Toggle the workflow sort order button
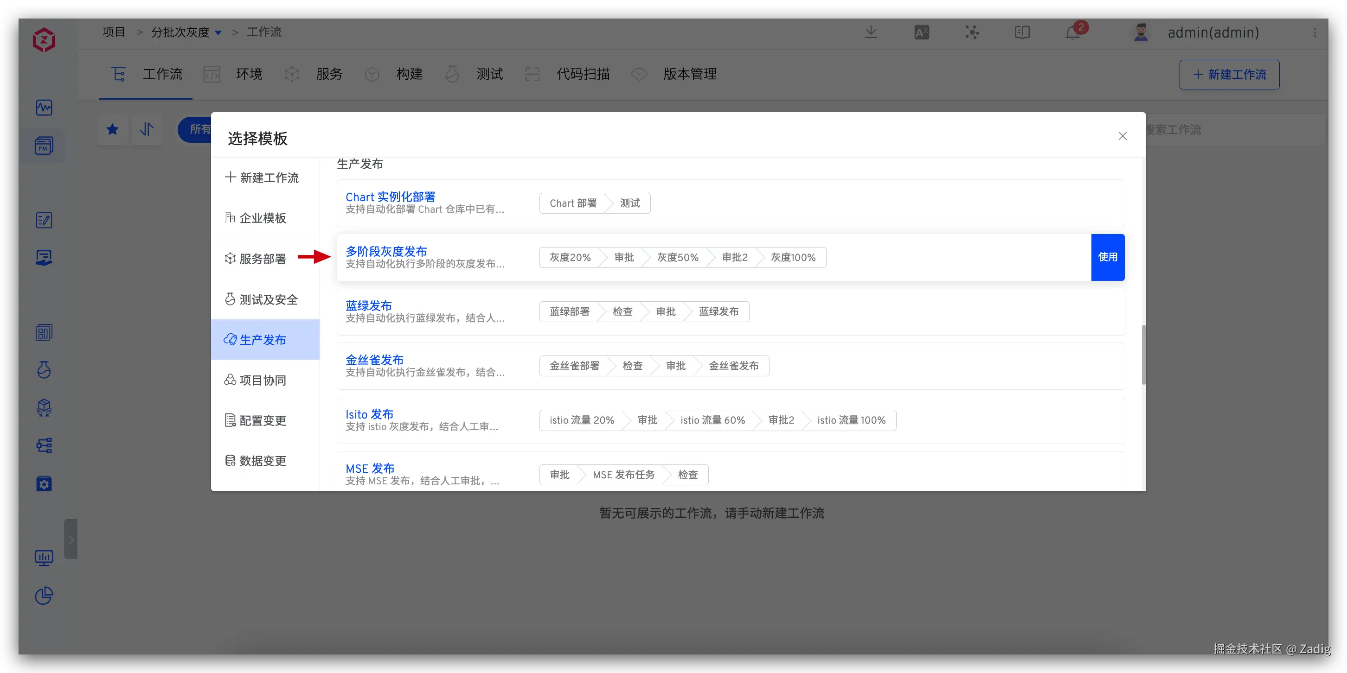Viewport: 1347px width, 673px height. (x=147, y=129)
